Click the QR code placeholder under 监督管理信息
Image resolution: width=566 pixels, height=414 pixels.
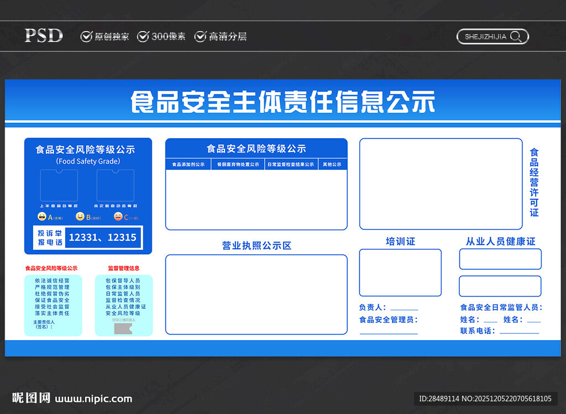click(x=124, y=328)
